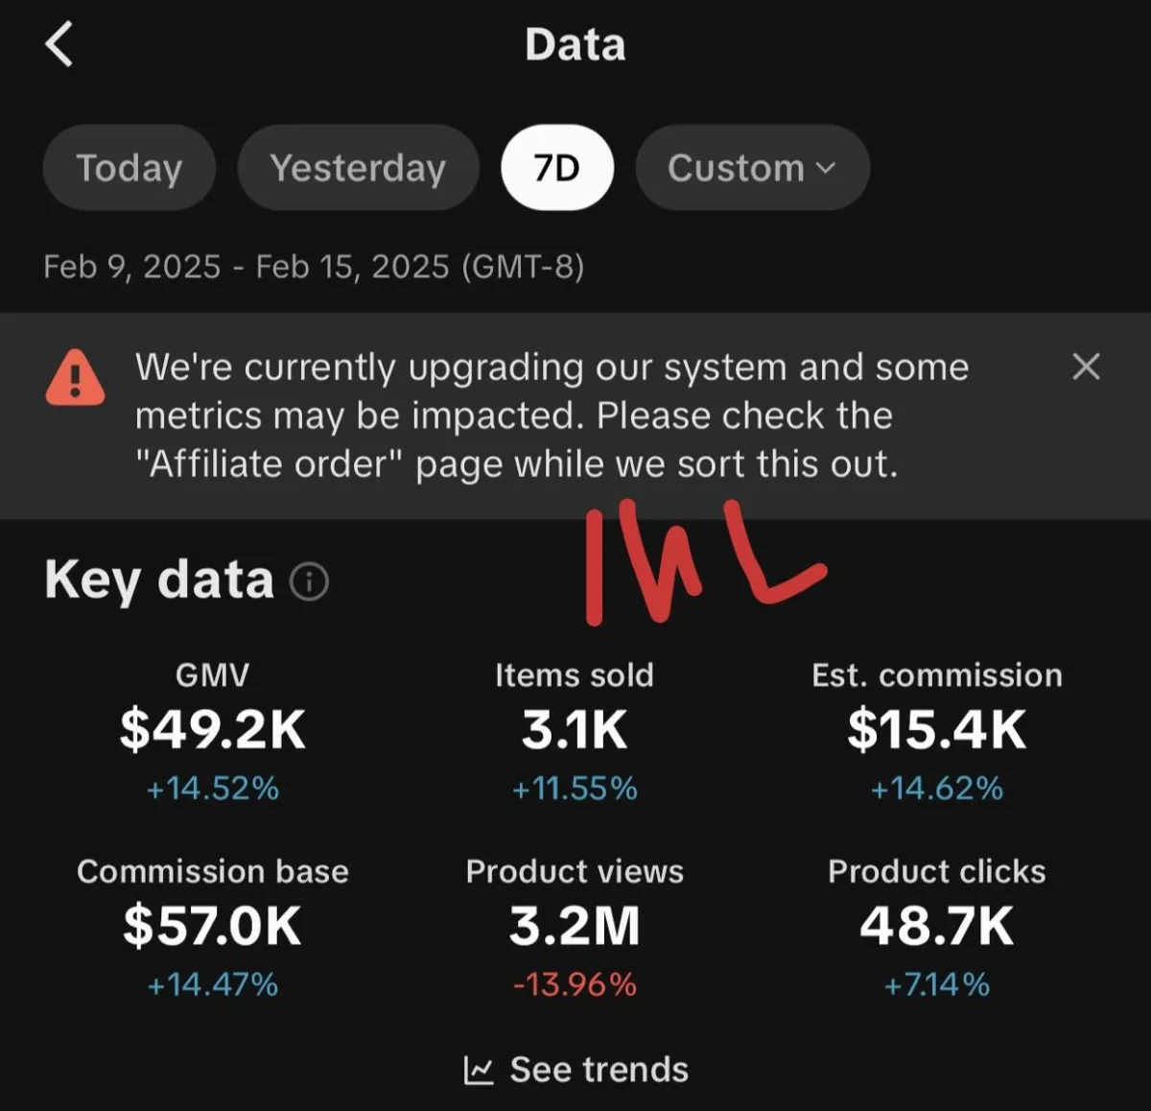
Task: Dismiss the system upgrade notice
Action: coord(1086,366)
